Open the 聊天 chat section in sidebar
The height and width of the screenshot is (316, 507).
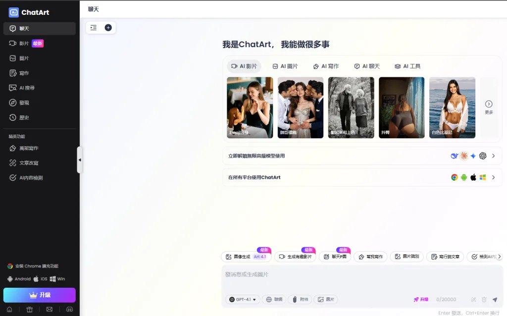tap(40, 28)
